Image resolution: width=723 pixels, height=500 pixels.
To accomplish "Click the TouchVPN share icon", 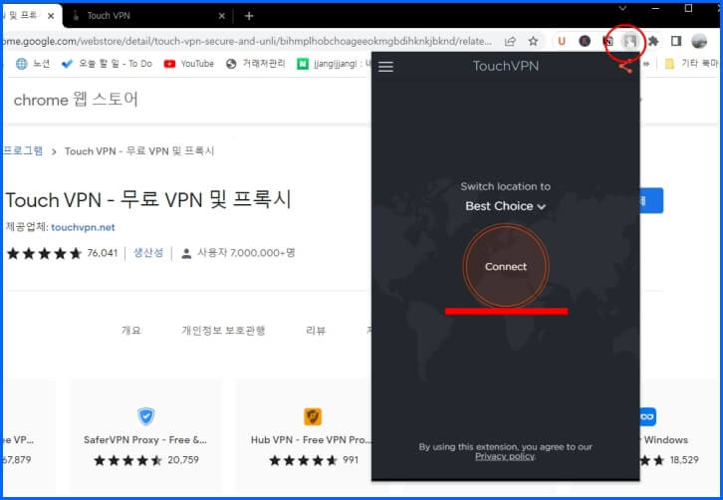I will [625, 67].
